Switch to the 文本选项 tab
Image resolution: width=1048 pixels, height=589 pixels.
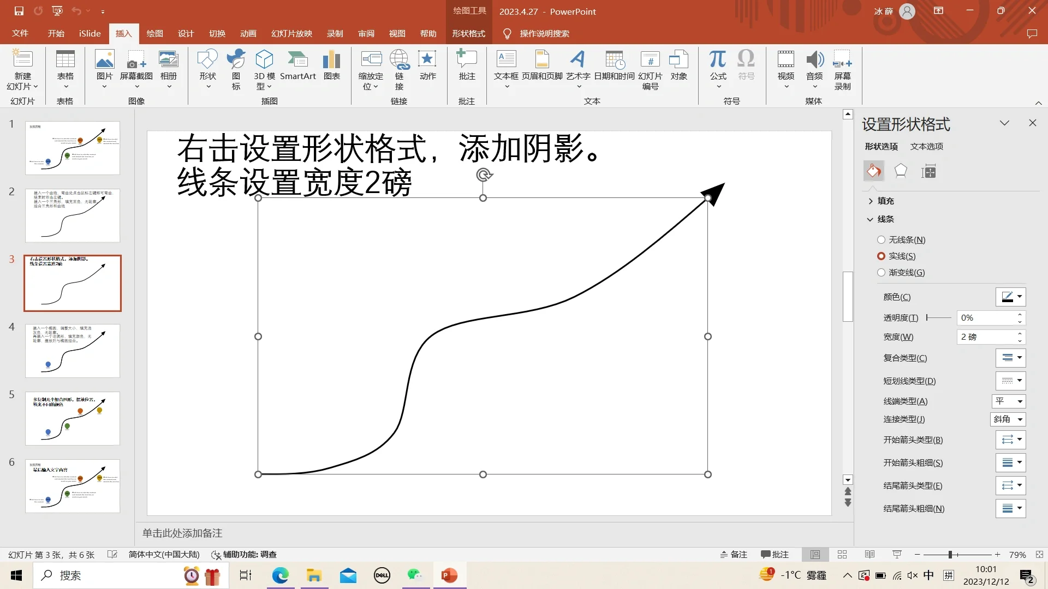coord(926,146)
